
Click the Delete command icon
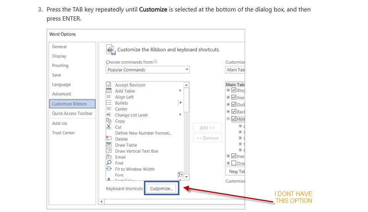pos(109,138)
